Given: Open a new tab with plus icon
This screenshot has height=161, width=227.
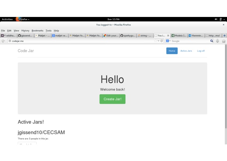Looking at the screenshot, I should (x=224, y=36).
